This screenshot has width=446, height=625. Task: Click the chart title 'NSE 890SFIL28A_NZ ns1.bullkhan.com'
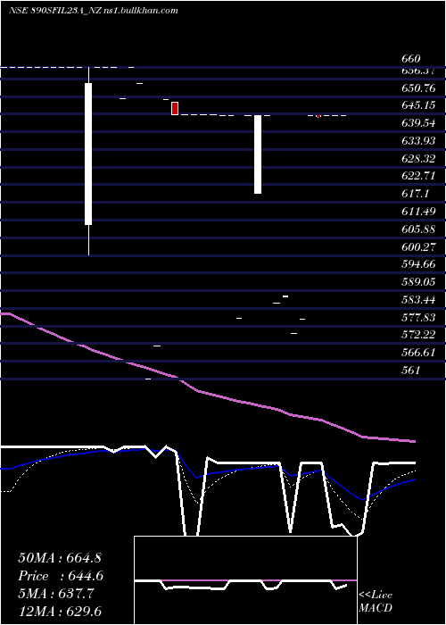(x=93, y=11)
